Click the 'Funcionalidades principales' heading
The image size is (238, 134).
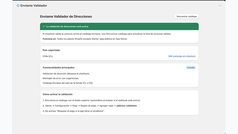[x=59, y=68]
